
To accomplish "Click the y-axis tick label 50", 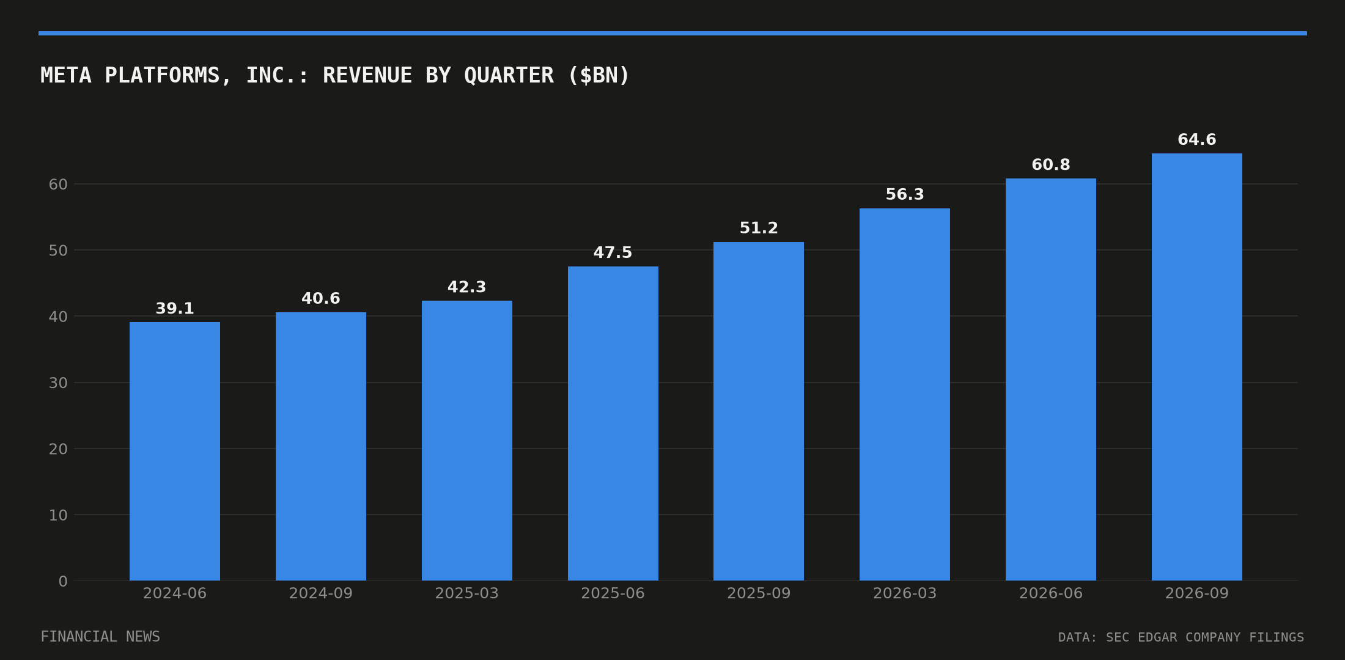I will pyautogui.click(x=58, y=251).
